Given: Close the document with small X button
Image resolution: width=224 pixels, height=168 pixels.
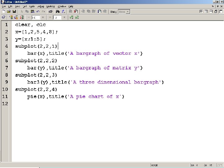Looking at the screenshot, I should pos(222,6).
